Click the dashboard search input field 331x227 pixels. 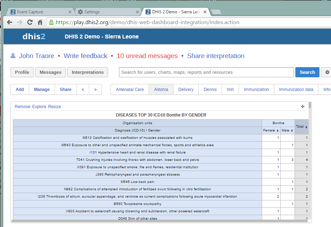click(206, 72)
